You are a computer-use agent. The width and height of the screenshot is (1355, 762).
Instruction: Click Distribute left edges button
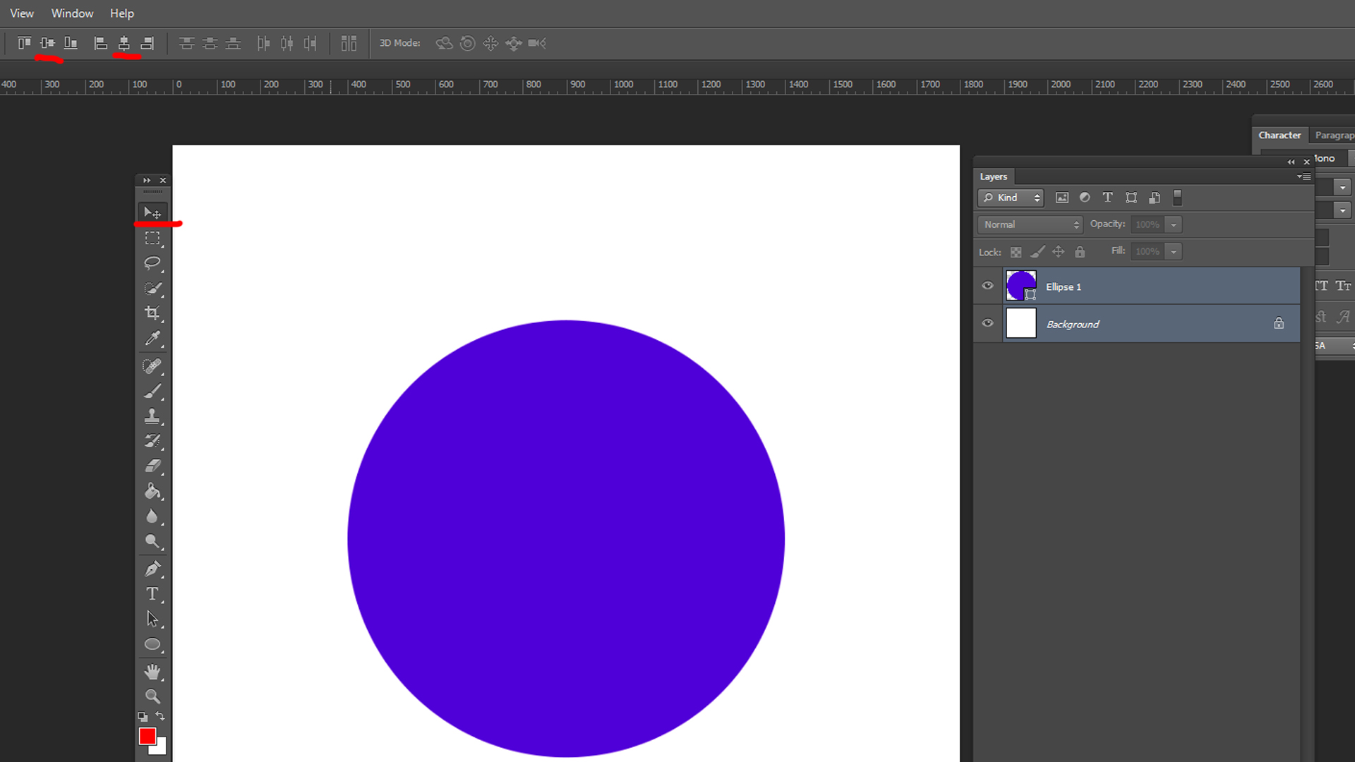(263, 43)
